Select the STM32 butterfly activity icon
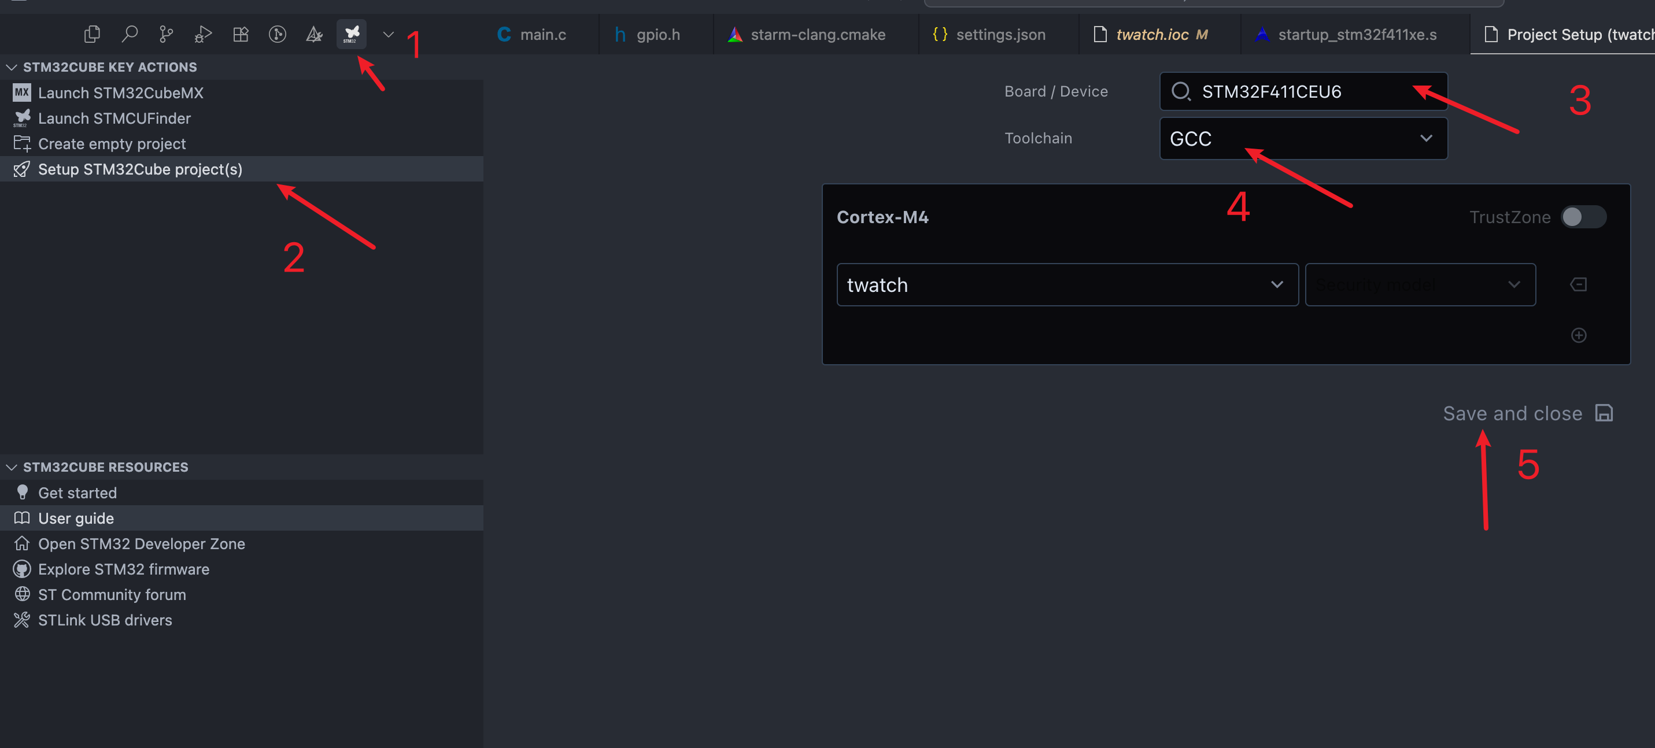 pos(351,34)
